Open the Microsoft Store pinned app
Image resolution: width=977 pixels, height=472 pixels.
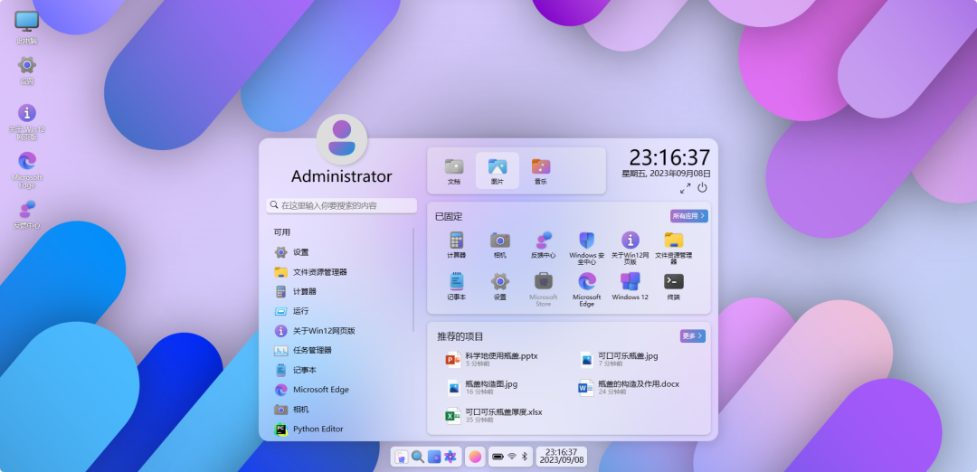[544, 289]
